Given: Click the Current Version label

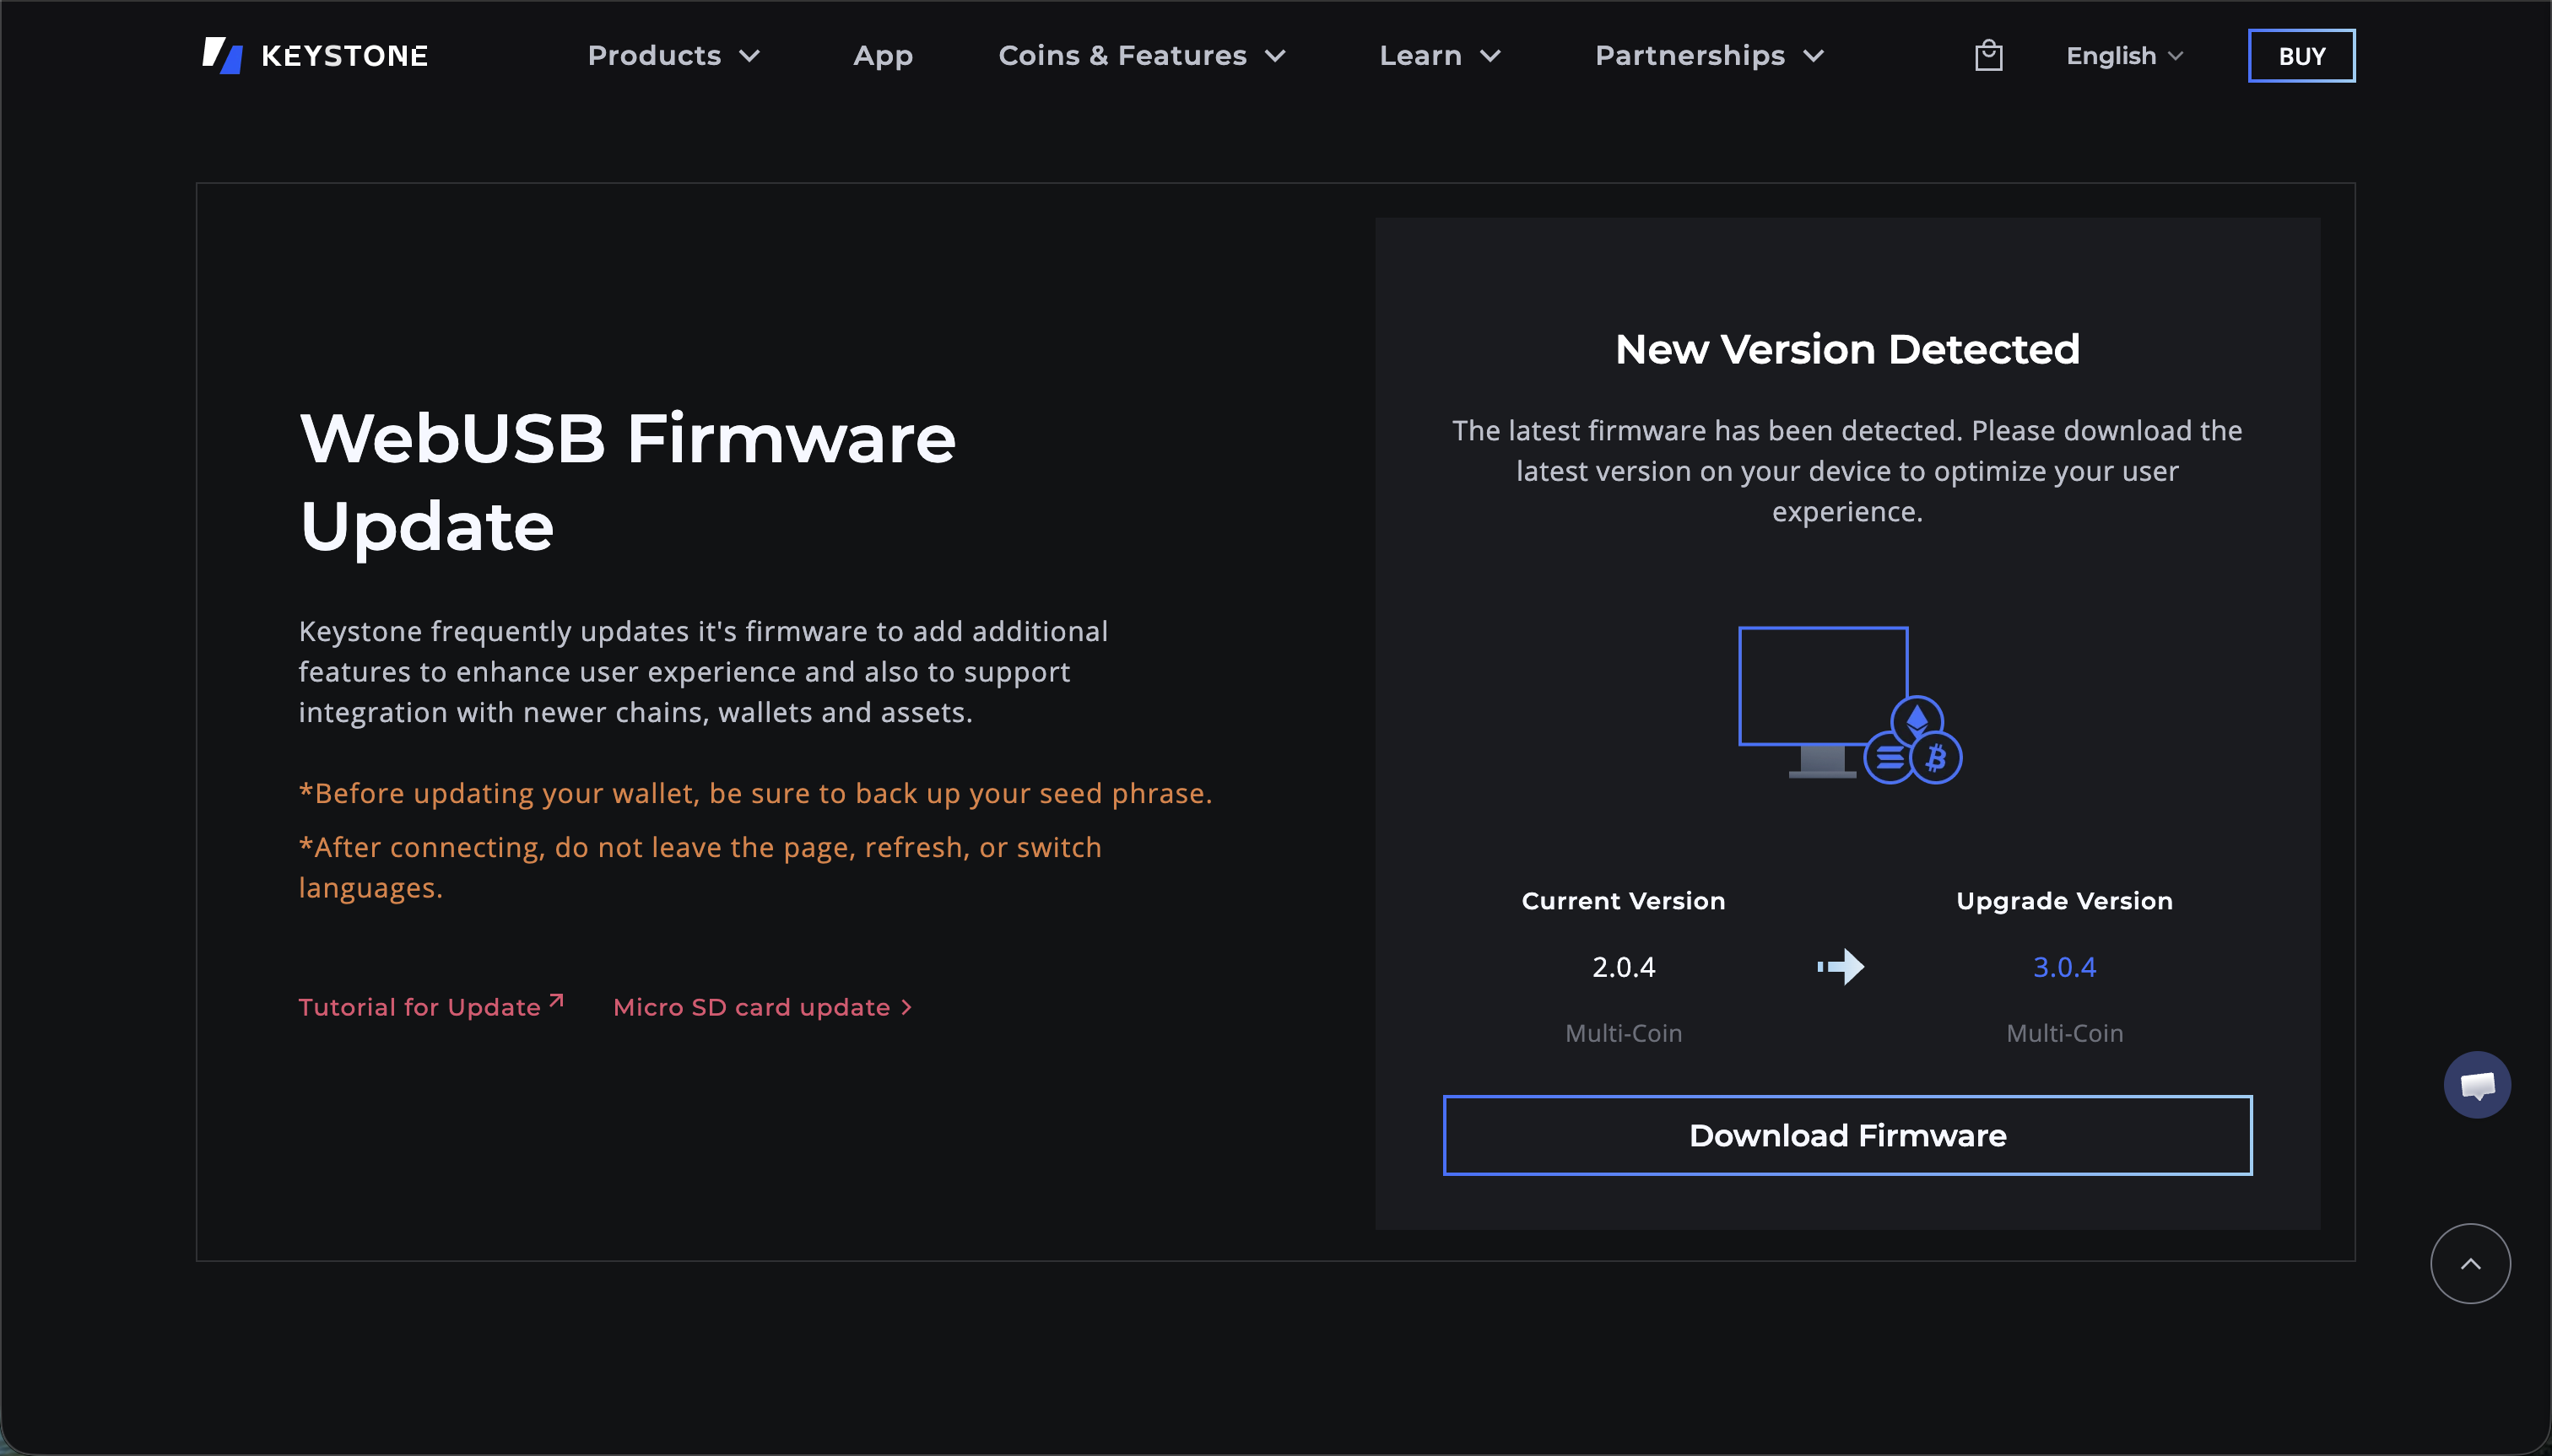Looking at the screenshot, I should [x=1623, y=900].
